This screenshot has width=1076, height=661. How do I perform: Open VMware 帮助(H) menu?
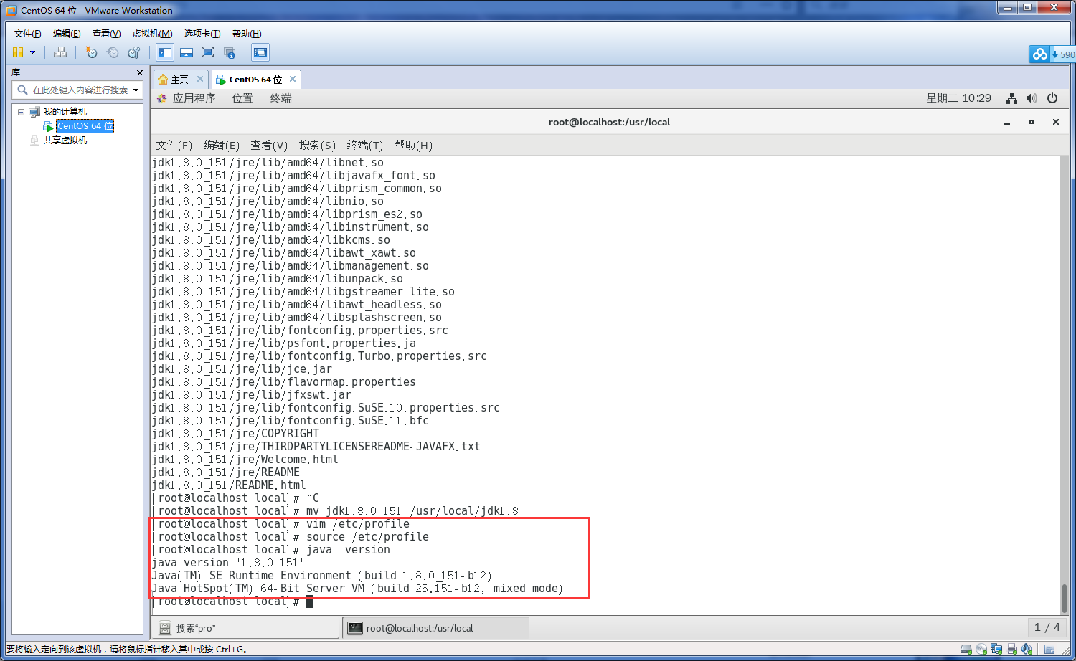(x=247, y=34)
